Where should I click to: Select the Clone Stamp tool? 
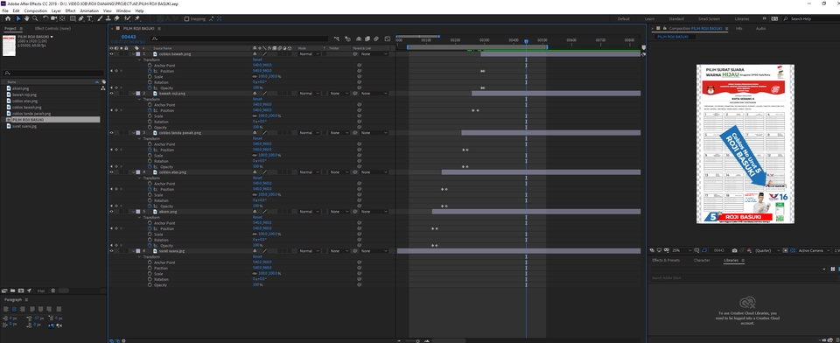[108, 18]
